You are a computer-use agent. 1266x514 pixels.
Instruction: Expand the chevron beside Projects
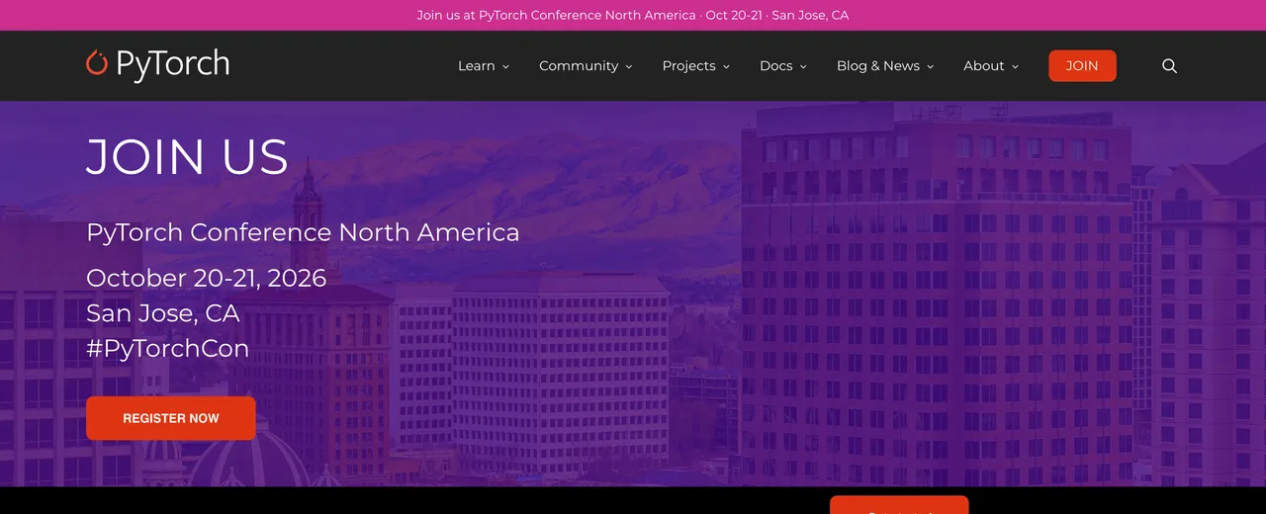(726, 66)
